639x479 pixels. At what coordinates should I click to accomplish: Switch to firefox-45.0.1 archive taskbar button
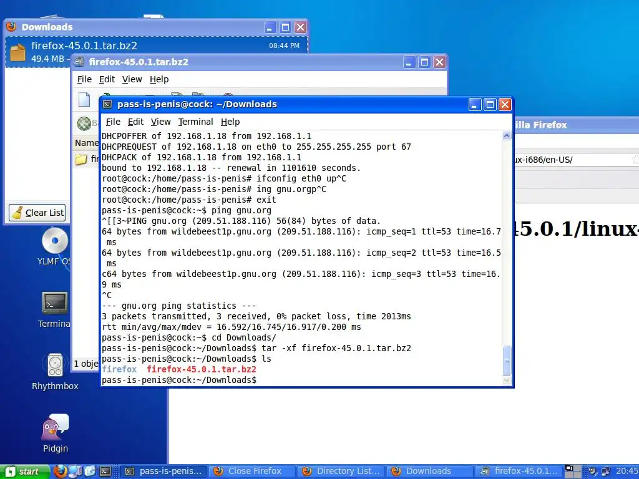[x=519, y=472]
